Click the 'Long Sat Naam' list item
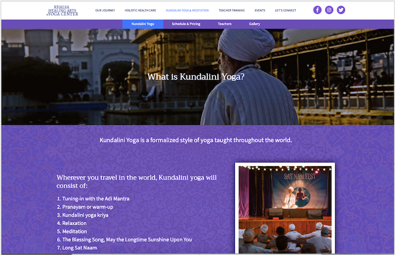This screenshot has height=255, width=395. click(x=77, y=248)
